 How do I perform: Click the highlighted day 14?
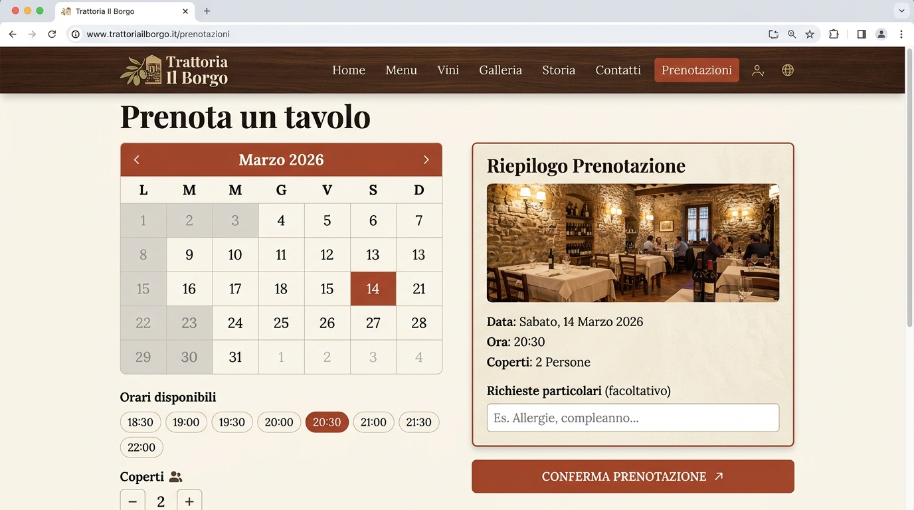(x=373, y=289)
